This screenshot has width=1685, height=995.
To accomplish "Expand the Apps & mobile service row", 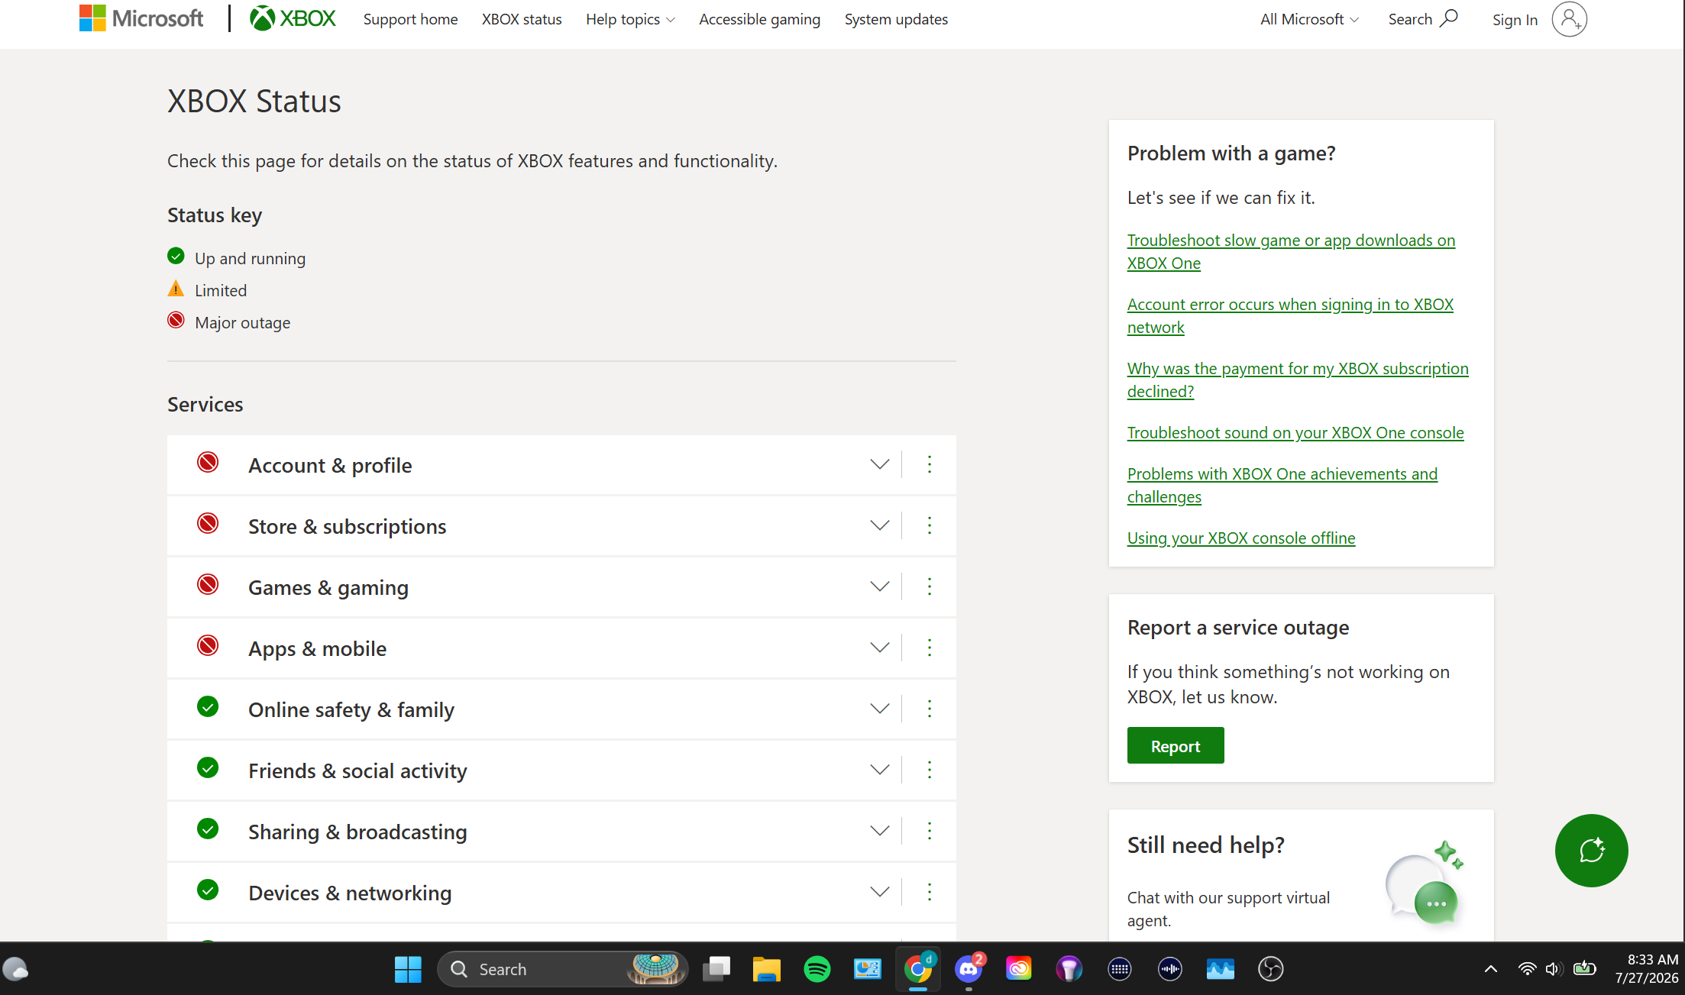I will [x=880, y=648].
